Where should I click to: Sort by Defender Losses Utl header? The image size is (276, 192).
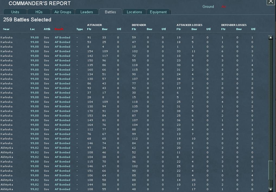(x=253, y=29)
